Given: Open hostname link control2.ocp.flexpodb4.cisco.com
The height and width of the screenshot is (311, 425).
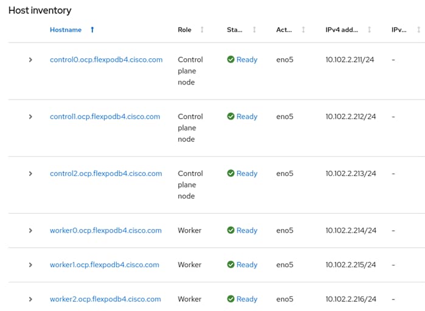Looking at the screenshot, I should (106, 174).
